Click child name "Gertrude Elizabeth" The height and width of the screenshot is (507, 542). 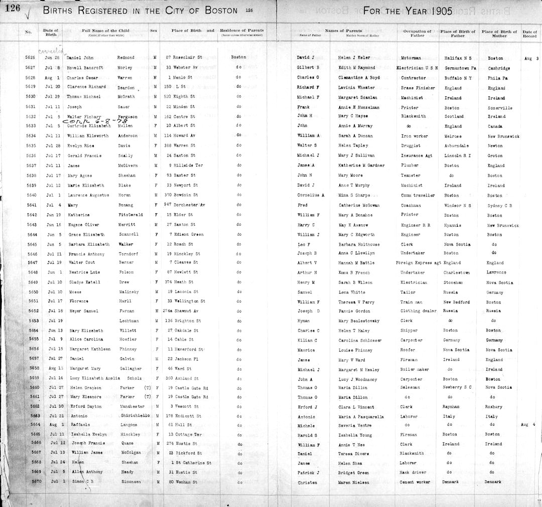tap(89, 126)
